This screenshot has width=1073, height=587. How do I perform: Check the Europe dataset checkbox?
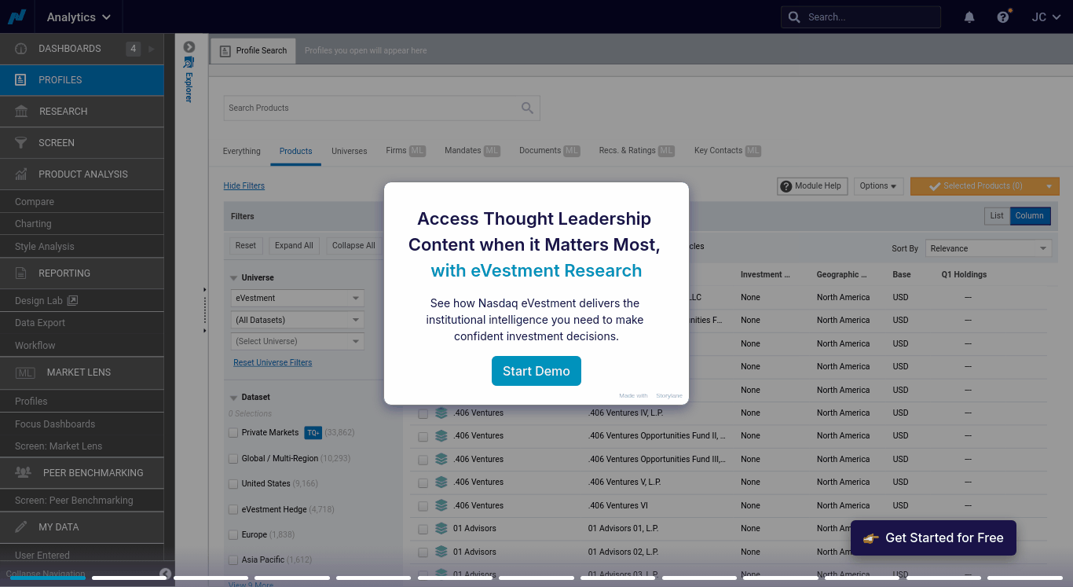(233, 535)
